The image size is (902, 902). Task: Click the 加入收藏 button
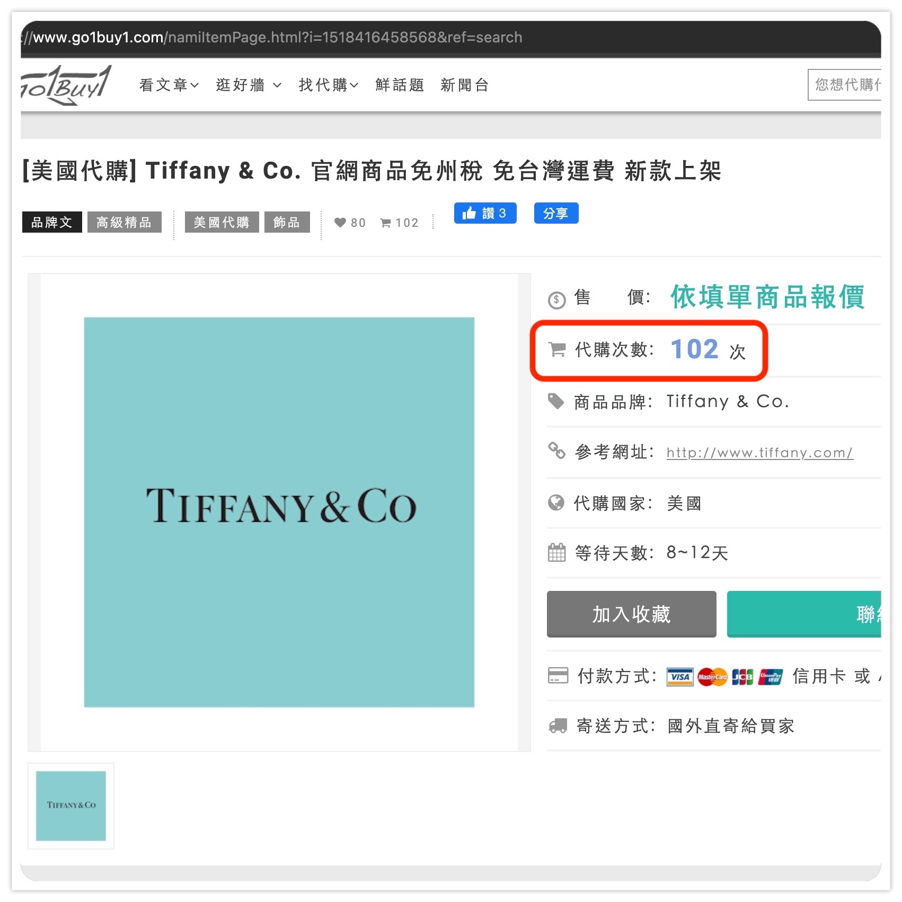(x=631, y=614)
